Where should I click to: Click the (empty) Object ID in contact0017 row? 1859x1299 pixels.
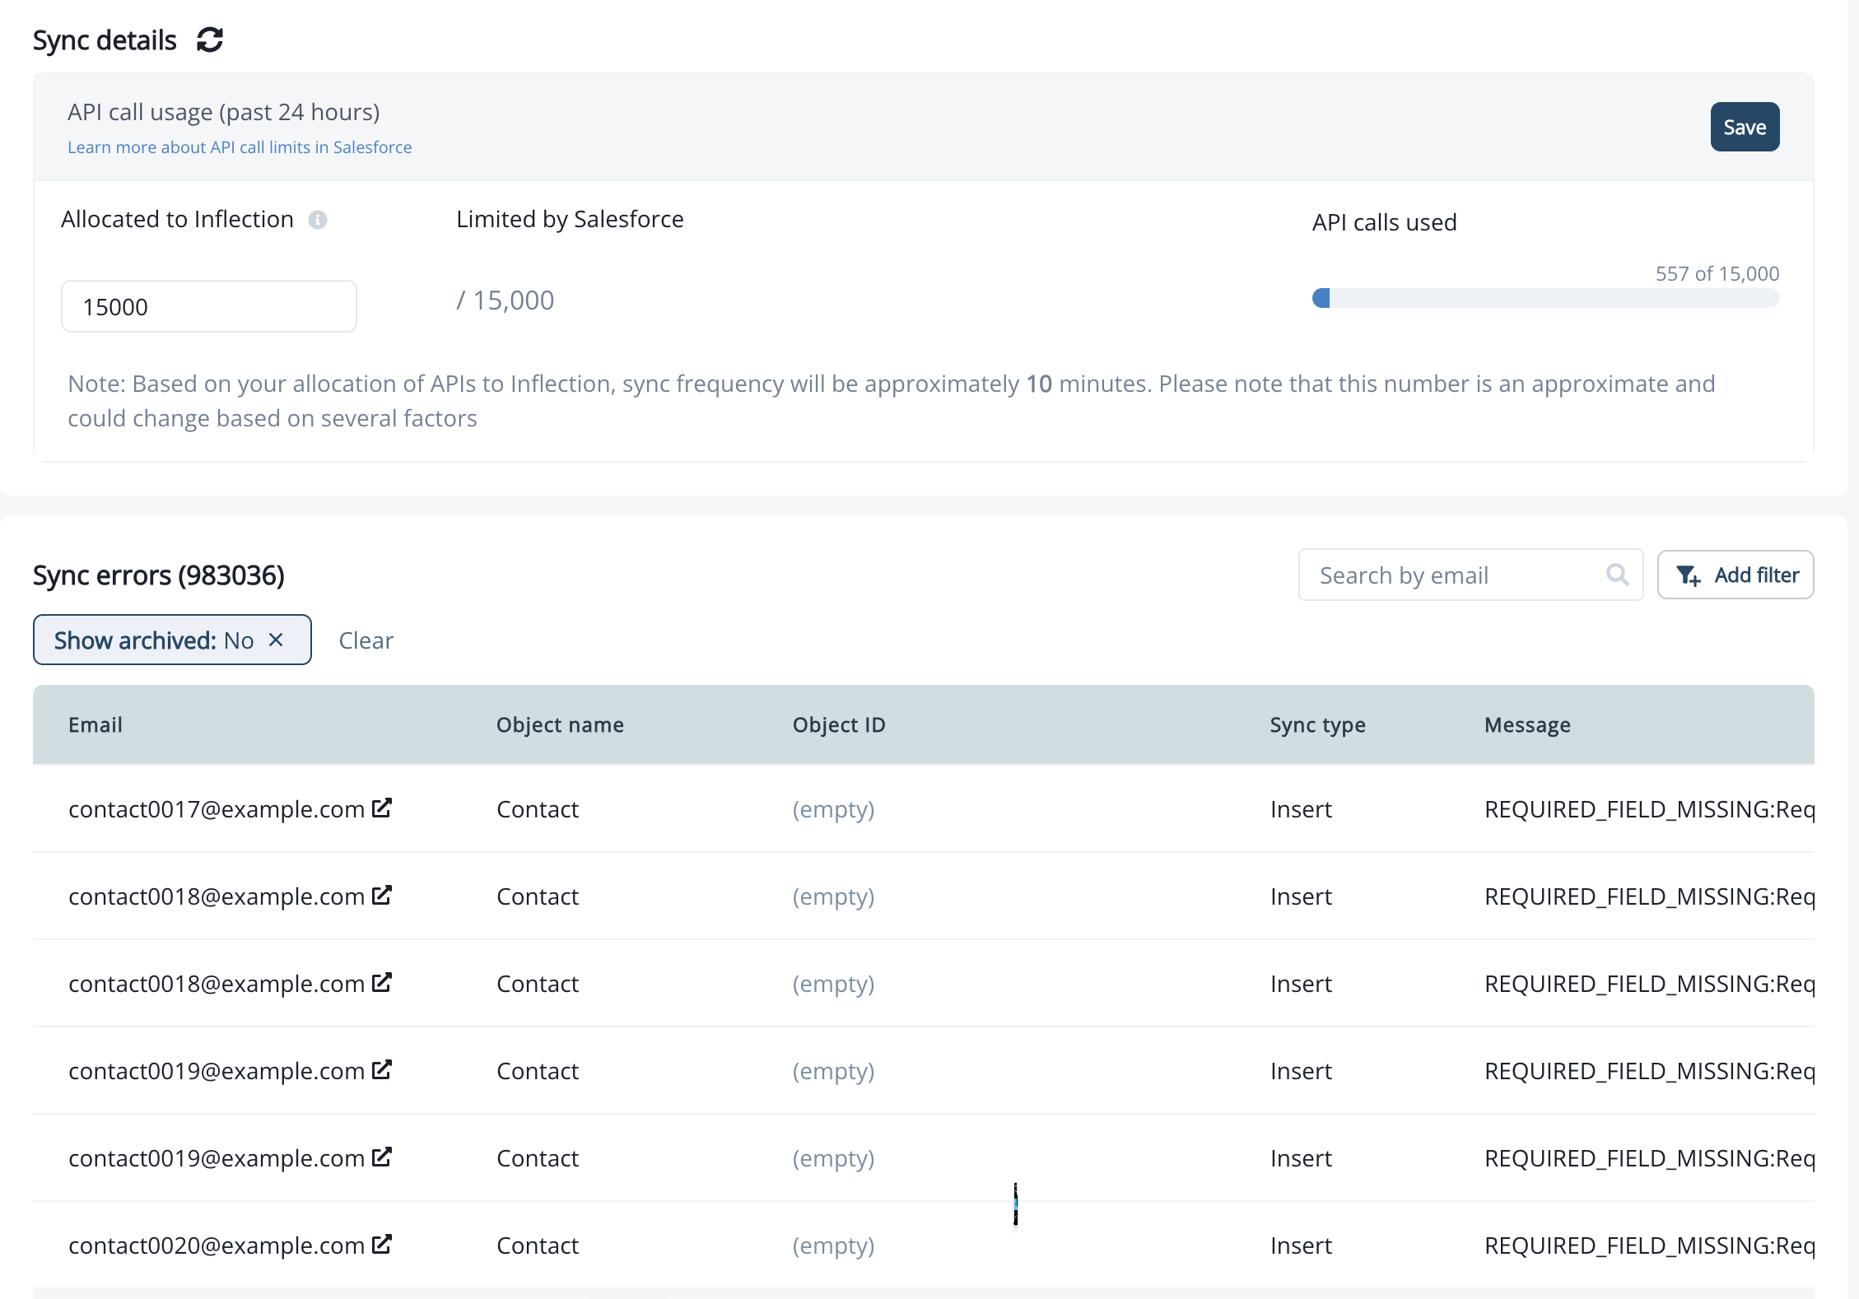pos(833,809)
